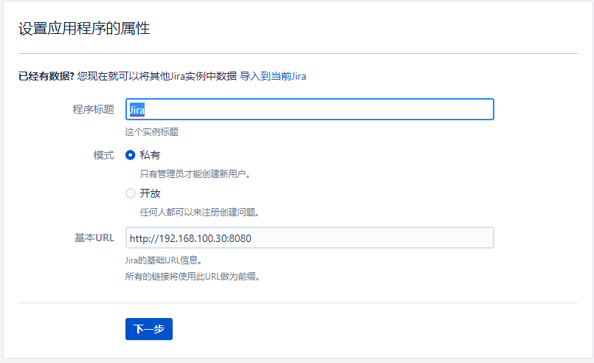Click the 程序标题 field label
The height and width of the screenshot is (363, 594).
[x=93, y=109]
